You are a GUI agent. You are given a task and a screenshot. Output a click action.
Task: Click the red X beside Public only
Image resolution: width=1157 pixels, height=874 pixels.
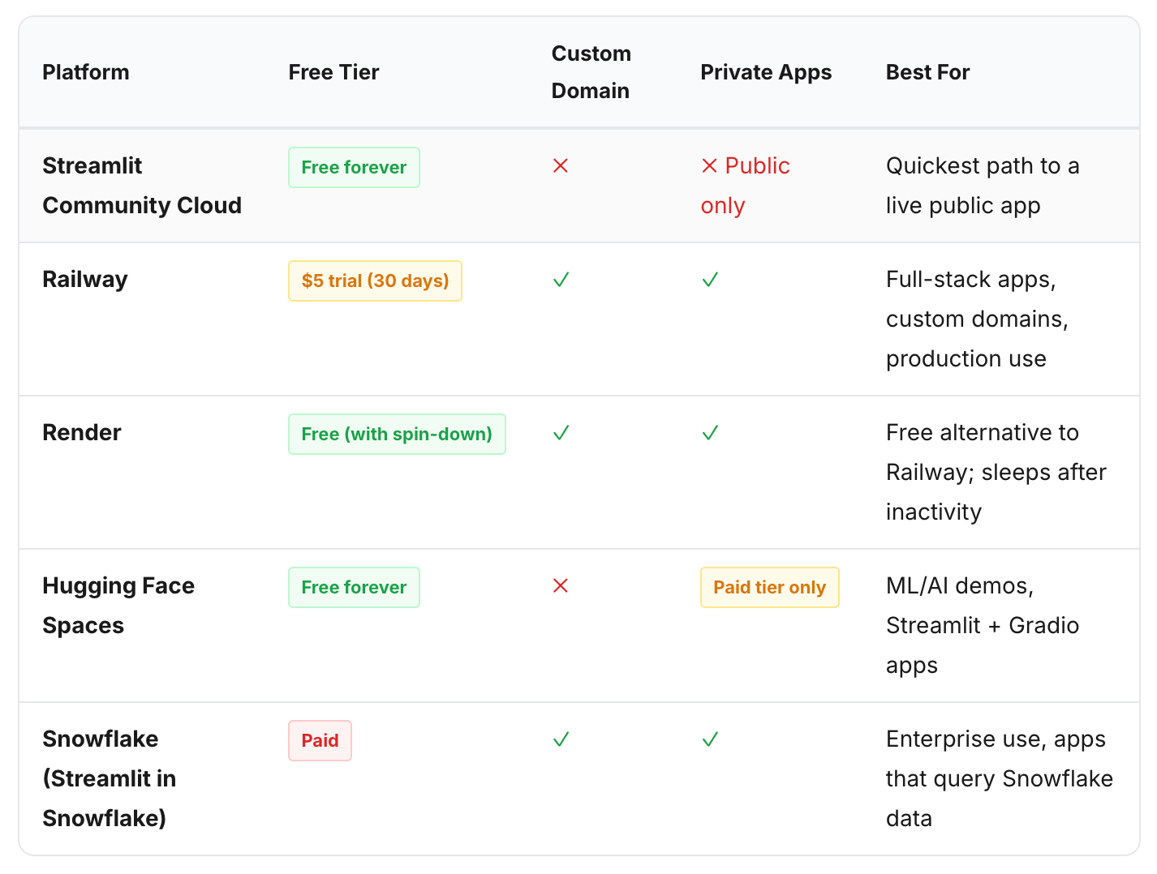pos(710,165)
